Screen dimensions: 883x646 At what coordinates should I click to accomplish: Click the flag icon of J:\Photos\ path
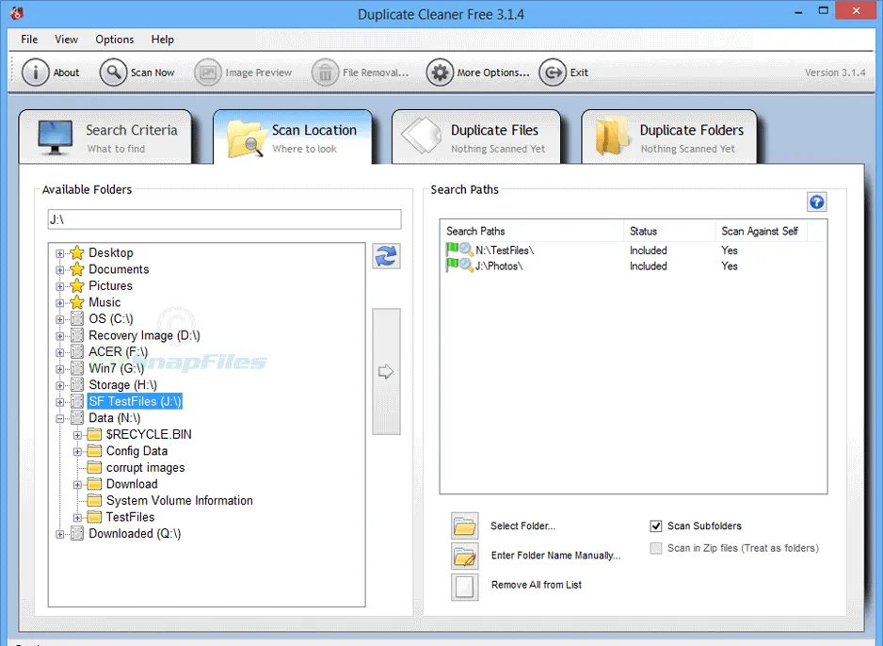[x=452, y=265]
